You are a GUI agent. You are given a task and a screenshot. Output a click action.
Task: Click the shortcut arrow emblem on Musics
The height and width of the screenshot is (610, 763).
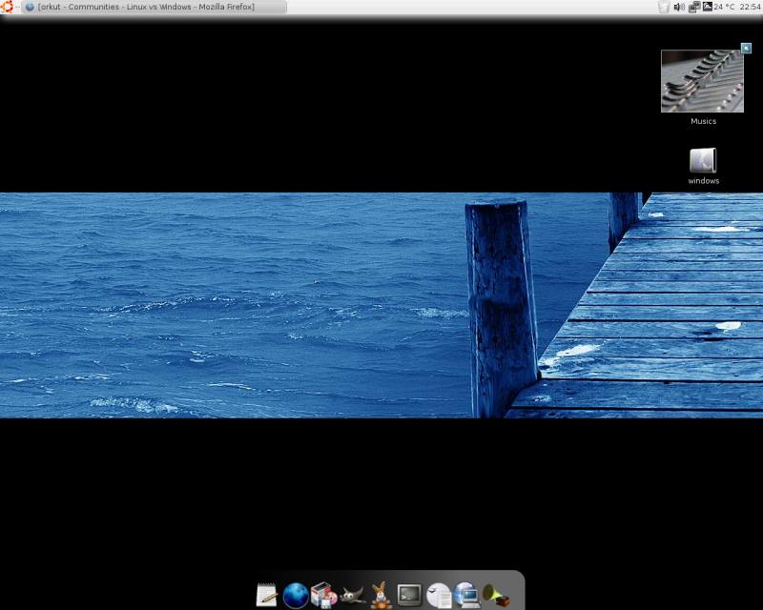[x=746, y=48]
